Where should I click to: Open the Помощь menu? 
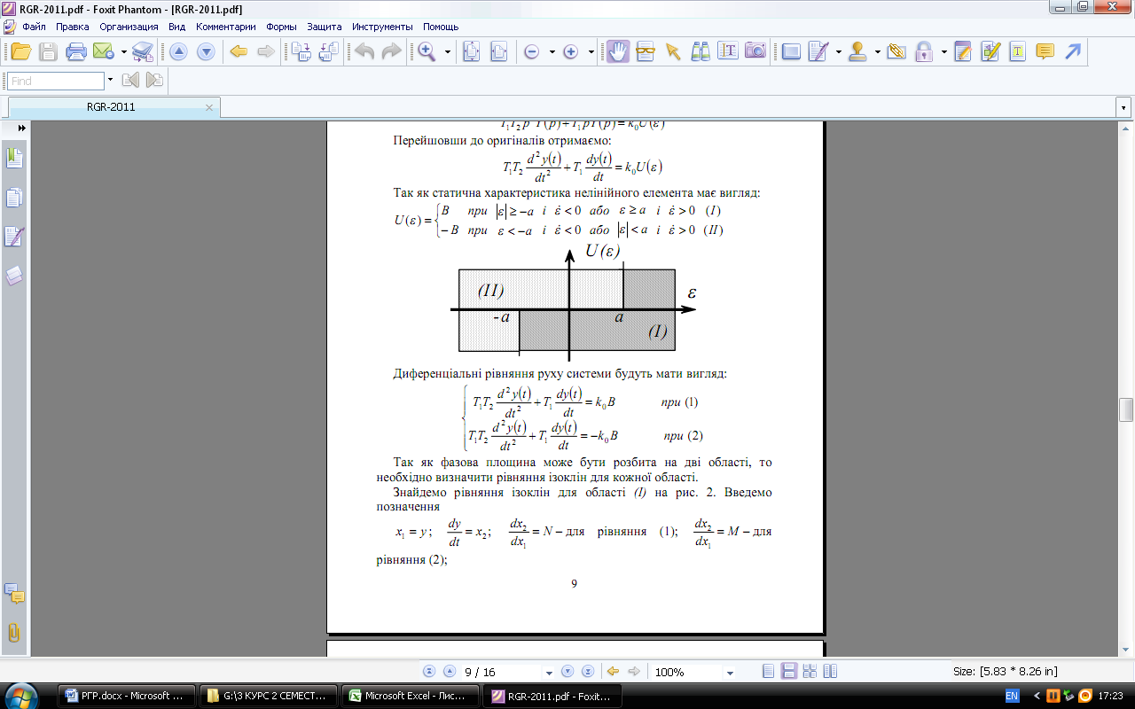coord(441,27)
